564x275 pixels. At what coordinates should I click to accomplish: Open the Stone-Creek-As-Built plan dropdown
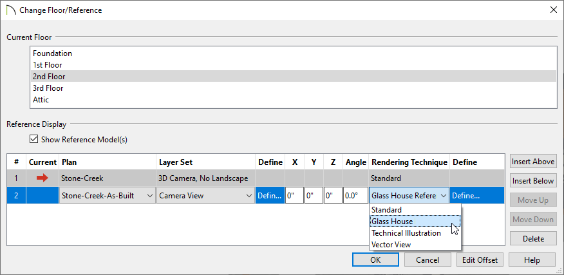tap(108, 196)
